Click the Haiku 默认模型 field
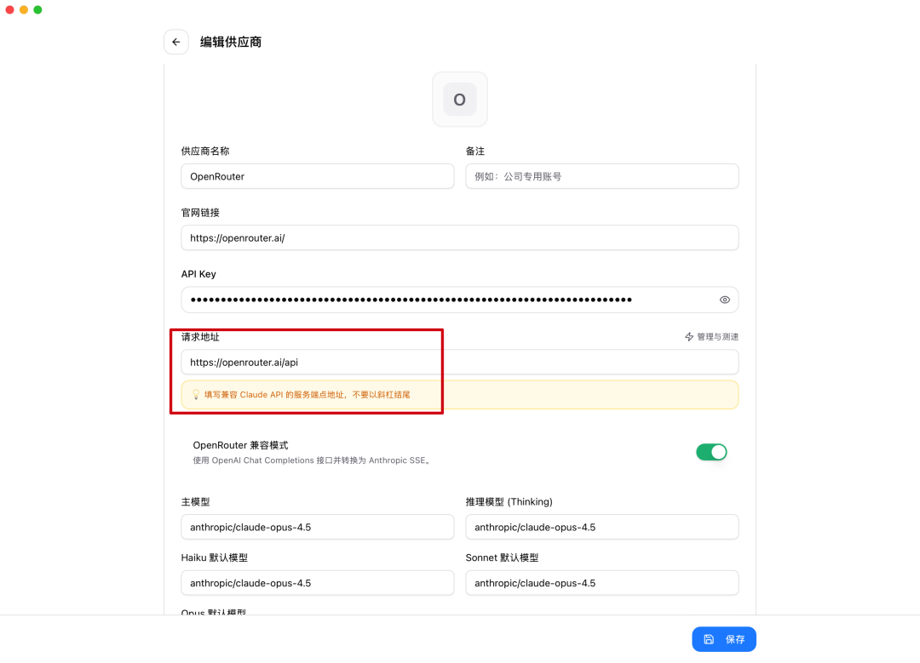Screen dimensions: 920x663 click(317, 583)
